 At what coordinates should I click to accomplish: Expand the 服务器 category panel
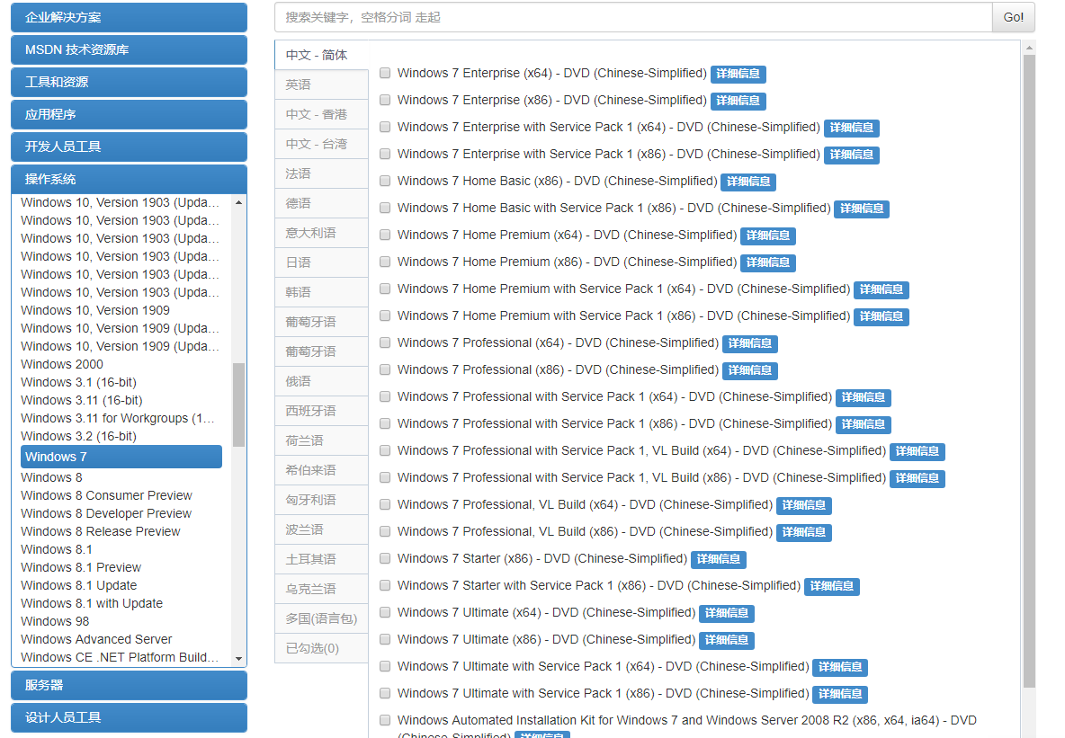[129, 685]
